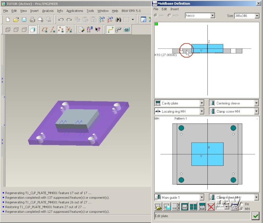Image resolution: width=263 pixels, height=223 pixels.
Task: Toggle datum axes display
Action: [x=53, y=30]
